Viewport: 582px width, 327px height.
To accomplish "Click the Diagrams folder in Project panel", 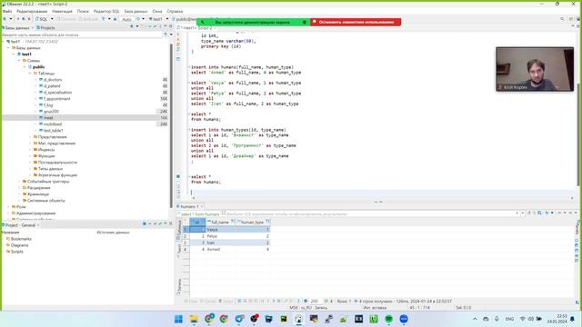I will [x=19, y=245].
